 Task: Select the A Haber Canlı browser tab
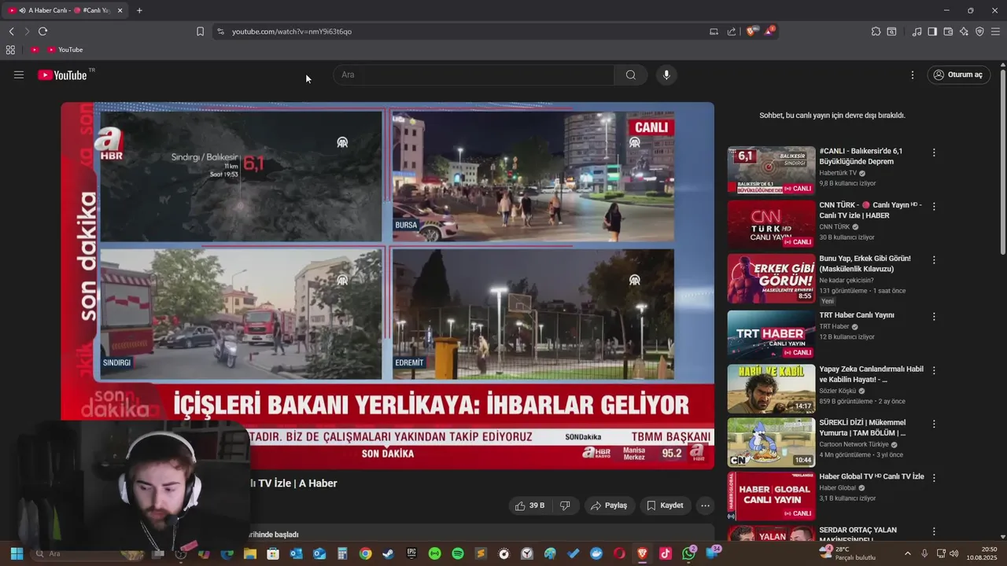coord(65,10)
